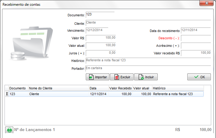216x138 pixels.
Task: Click the Acréscimo input field
Action: click(x=195, y=46)
